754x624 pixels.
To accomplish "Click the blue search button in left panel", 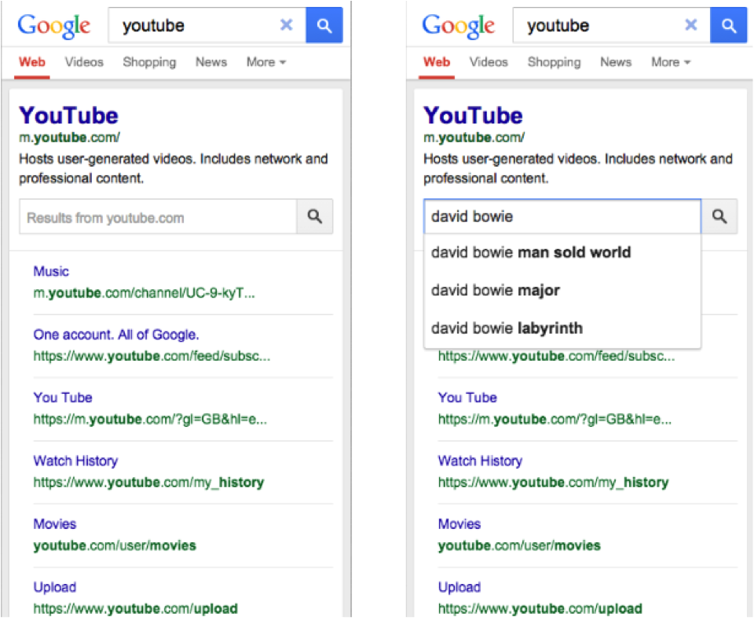I will tap(324, 25).
